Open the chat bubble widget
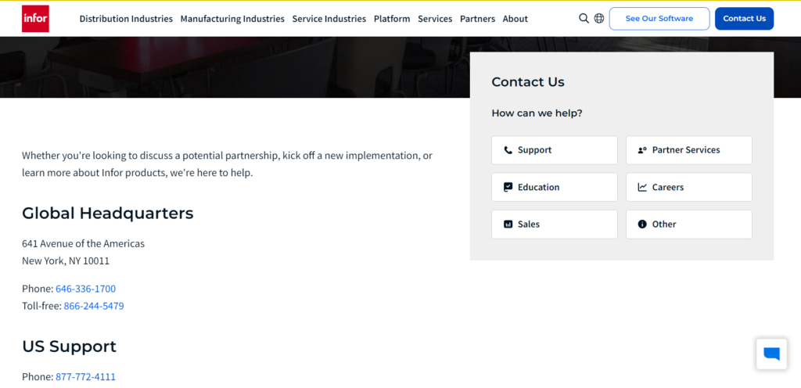801x388 pixels. tap(771, 354)
